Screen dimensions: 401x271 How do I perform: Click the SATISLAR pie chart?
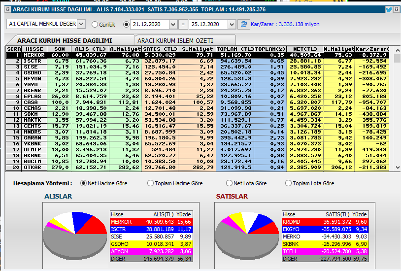coord(247,236)
